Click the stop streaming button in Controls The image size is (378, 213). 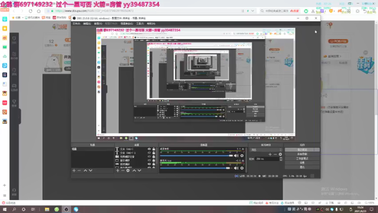point(302,150)
